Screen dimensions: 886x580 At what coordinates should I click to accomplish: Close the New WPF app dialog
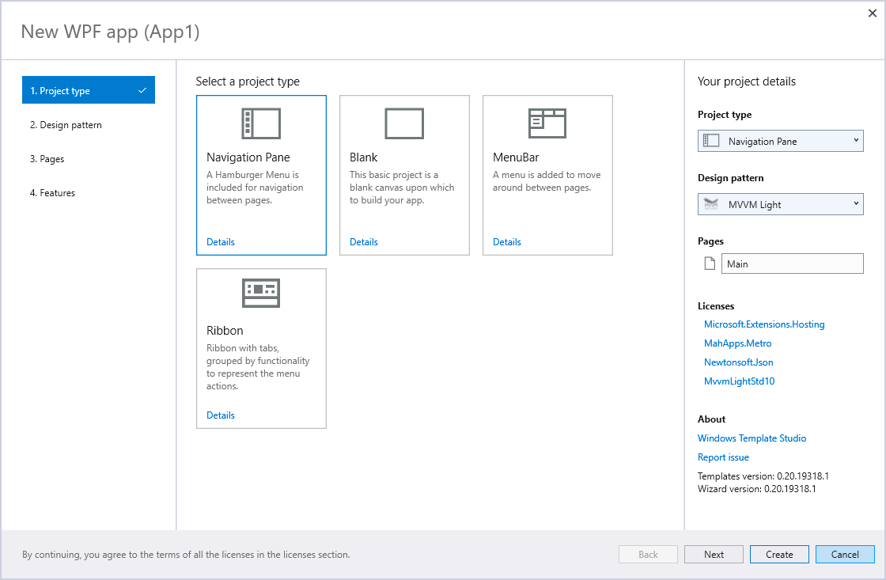(872, 13)
